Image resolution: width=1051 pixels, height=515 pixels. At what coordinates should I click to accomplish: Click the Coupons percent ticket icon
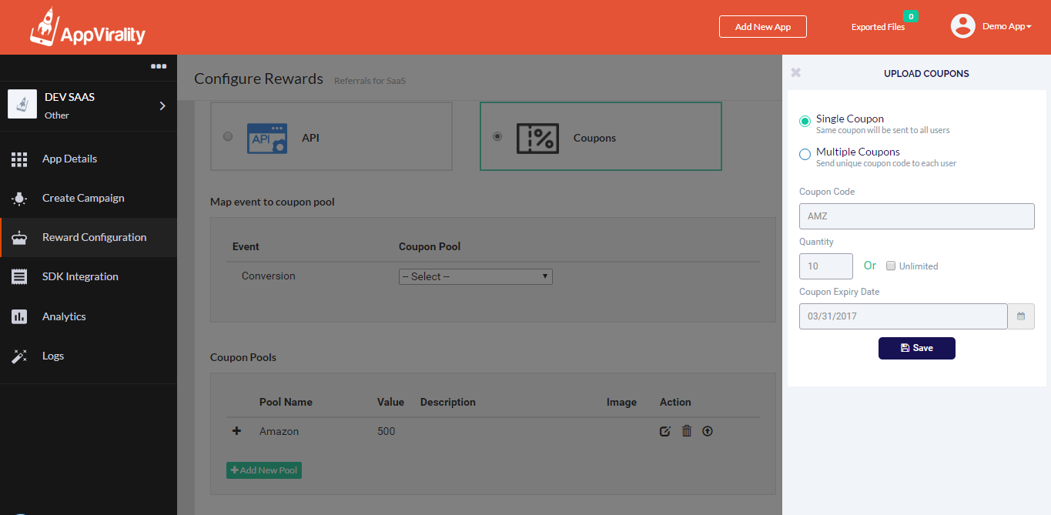(x=536, y=139)
